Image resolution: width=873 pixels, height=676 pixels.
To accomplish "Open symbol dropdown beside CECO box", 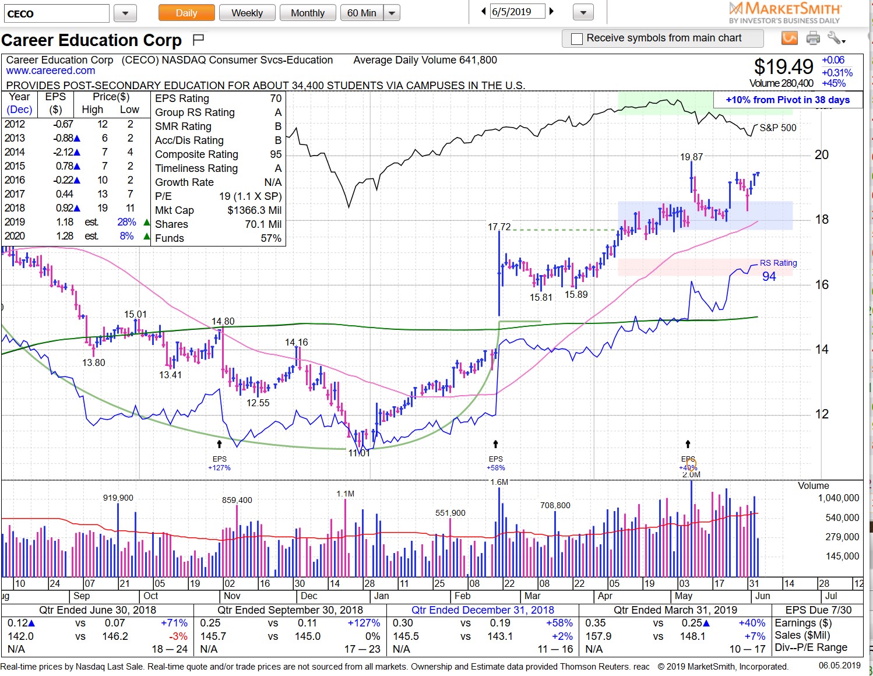I will (125, 12).
